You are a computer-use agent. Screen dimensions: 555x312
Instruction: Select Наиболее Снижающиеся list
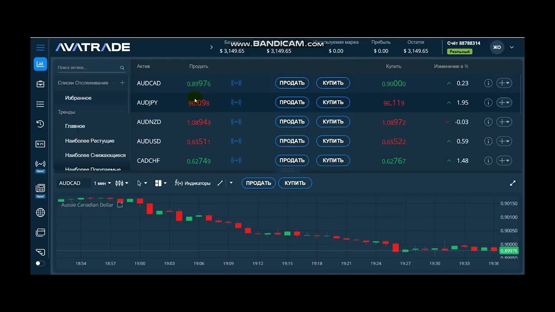[x=95, y=155]
